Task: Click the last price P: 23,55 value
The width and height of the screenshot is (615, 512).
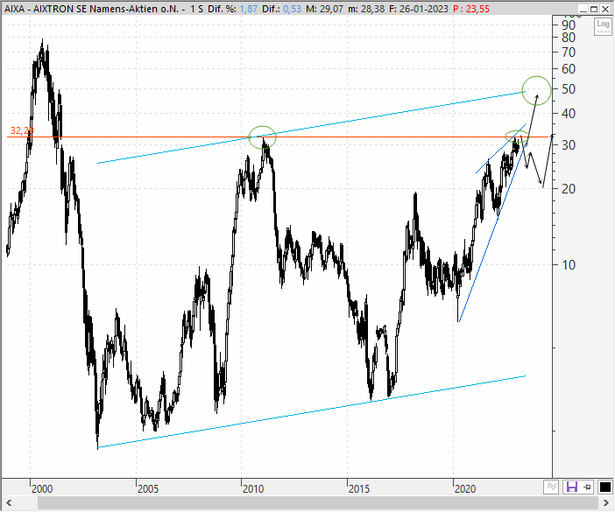Action: 471,9
